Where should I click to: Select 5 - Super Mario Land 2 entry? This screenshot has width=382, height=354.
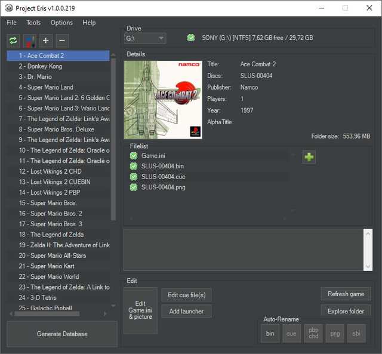tap(58, 98)
